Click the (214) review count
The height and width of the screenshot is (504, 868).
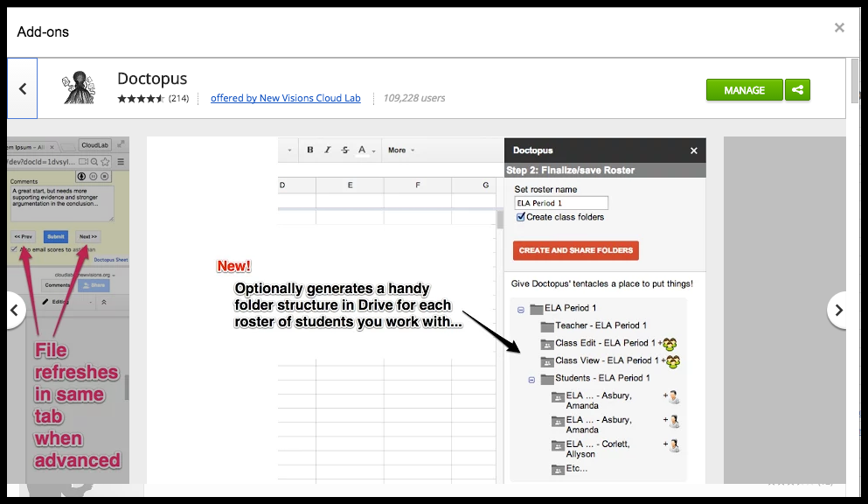point(178,99)
